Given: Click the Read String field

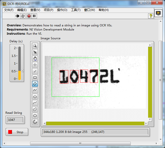Looking at the screenshot, I should click(x=15, y=120).
